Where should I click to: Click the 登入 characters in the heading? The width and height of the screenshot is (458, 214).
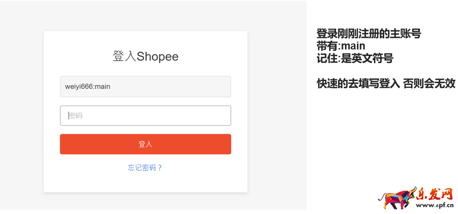[x=124, y=57]
